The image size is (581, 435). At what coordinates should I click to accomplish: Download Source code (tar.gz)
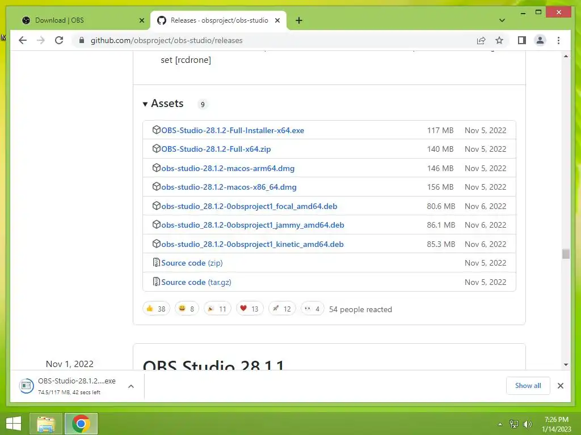tap(196, 282)
